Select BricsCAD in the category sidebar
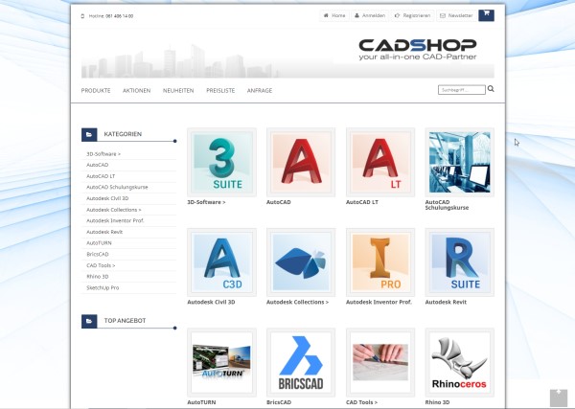 coord(98,255)
